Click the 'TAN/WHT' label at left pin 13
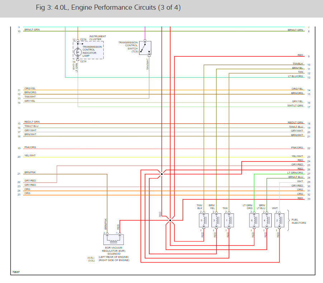 pos(30,97)
